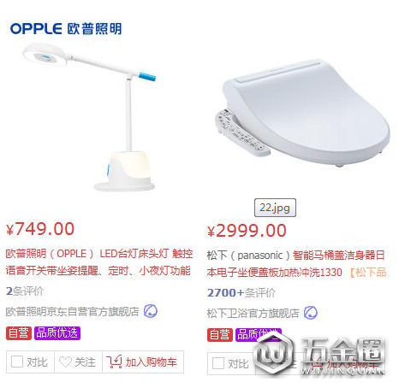Click the customer service icon beside 欧普照明京东自营官方旗舰店
Image resolution: width=399 pixels, height=388 pixels.
pyautogui.click(x=151, y=311)
